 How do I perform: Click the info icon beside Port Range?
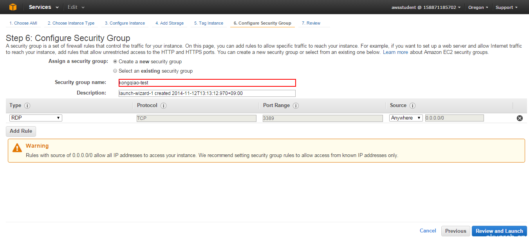[x=296, y=106]
